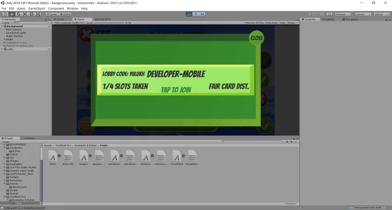Select the Colors folder

[12, 154]
